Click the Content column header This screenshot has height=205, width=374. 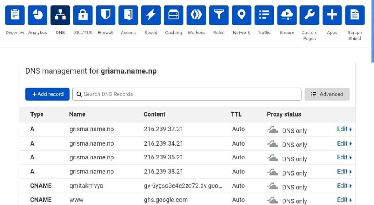pos(154,114)
